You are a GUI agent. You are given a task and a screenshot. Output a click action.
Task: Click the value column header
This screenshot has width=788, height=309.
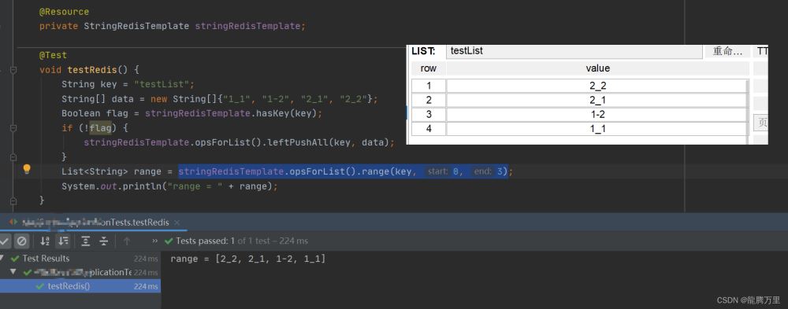597,68
